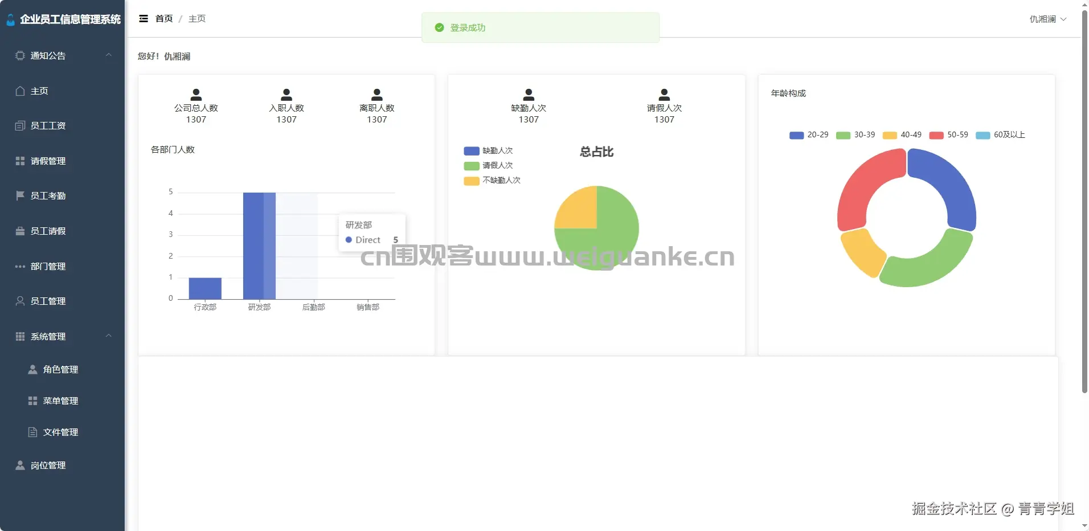Open the 仇湘澜 user dropdown
This screenshot has height=531, width=1089.
point(1047,19)
